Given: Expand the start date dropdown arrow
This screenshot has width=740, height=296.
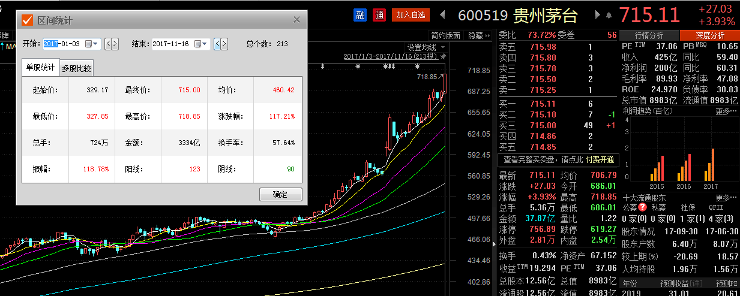Looking at the screenshot, I should tap(97, 44).
